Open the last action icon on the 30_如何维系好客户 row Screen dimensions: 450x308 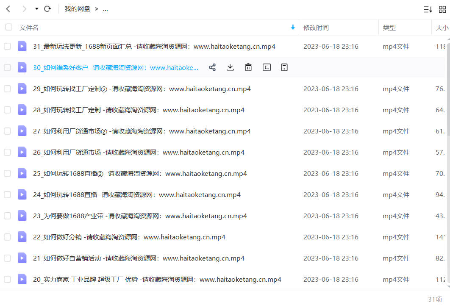pos(284,67)
